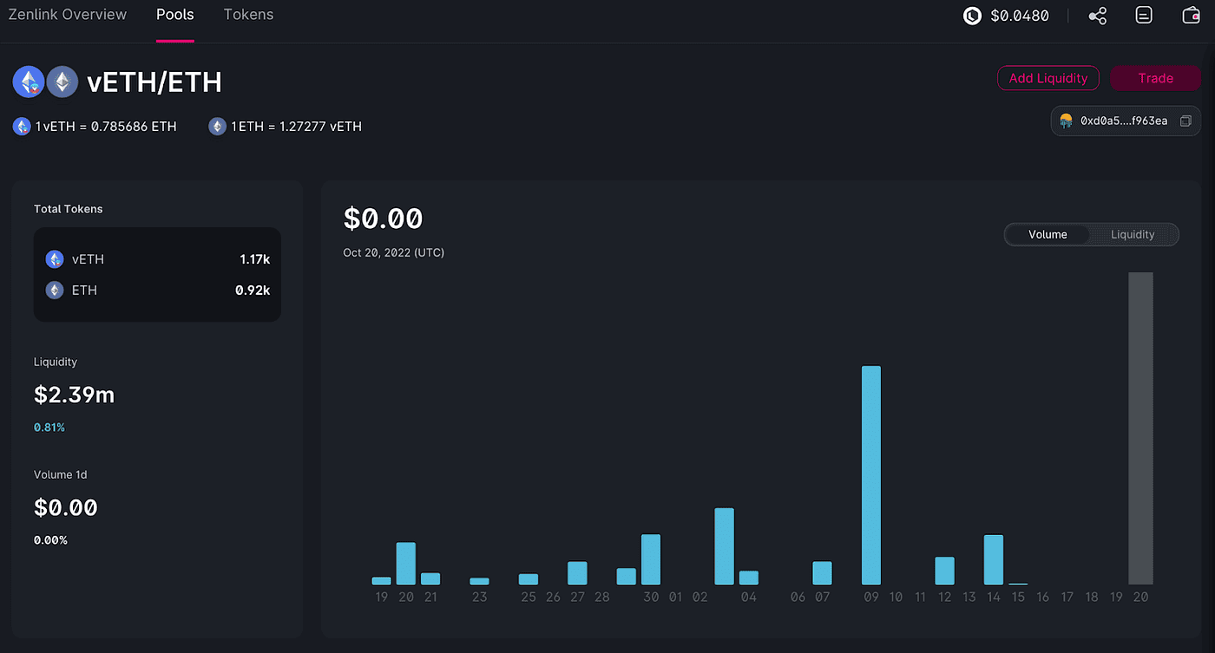Click the ETH icon in Total Tokens
The width and height of the screenshot is (1215, 653).
55,291
